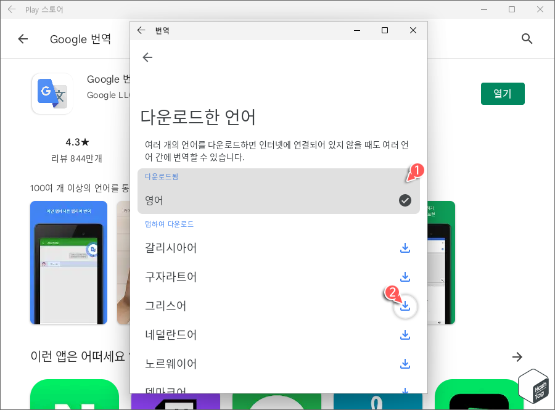Click the Google Translate app icon

tap(52, 94)
